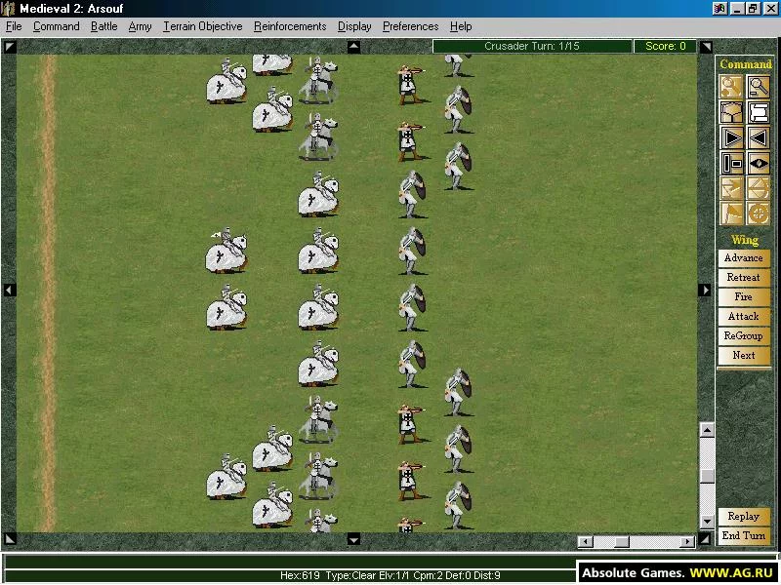Open the File menu
The width and height of the screenshot is (781, 585).
(x=14, y=26)
